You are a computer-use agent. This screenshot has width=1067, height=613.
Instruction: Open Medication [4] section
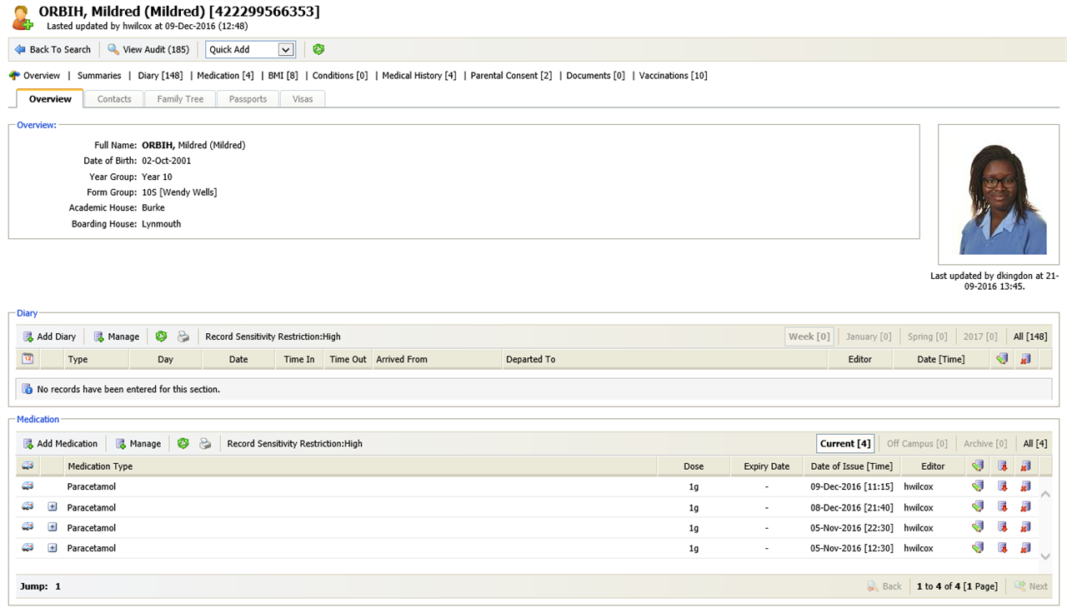click(x=225, y=75)
